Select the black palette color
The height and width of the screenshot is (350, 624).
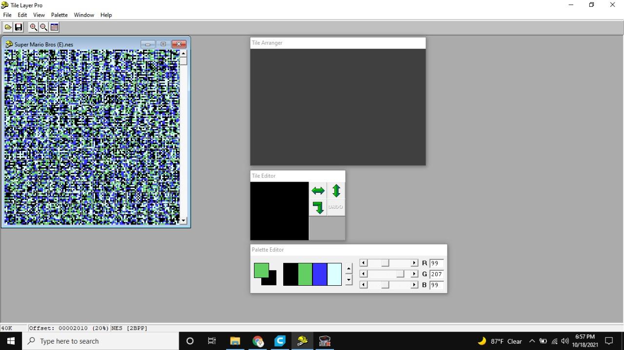point(291,274)
